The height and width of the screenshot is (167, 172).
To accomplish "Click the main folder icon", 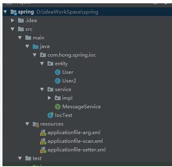I will pos(28,38).
